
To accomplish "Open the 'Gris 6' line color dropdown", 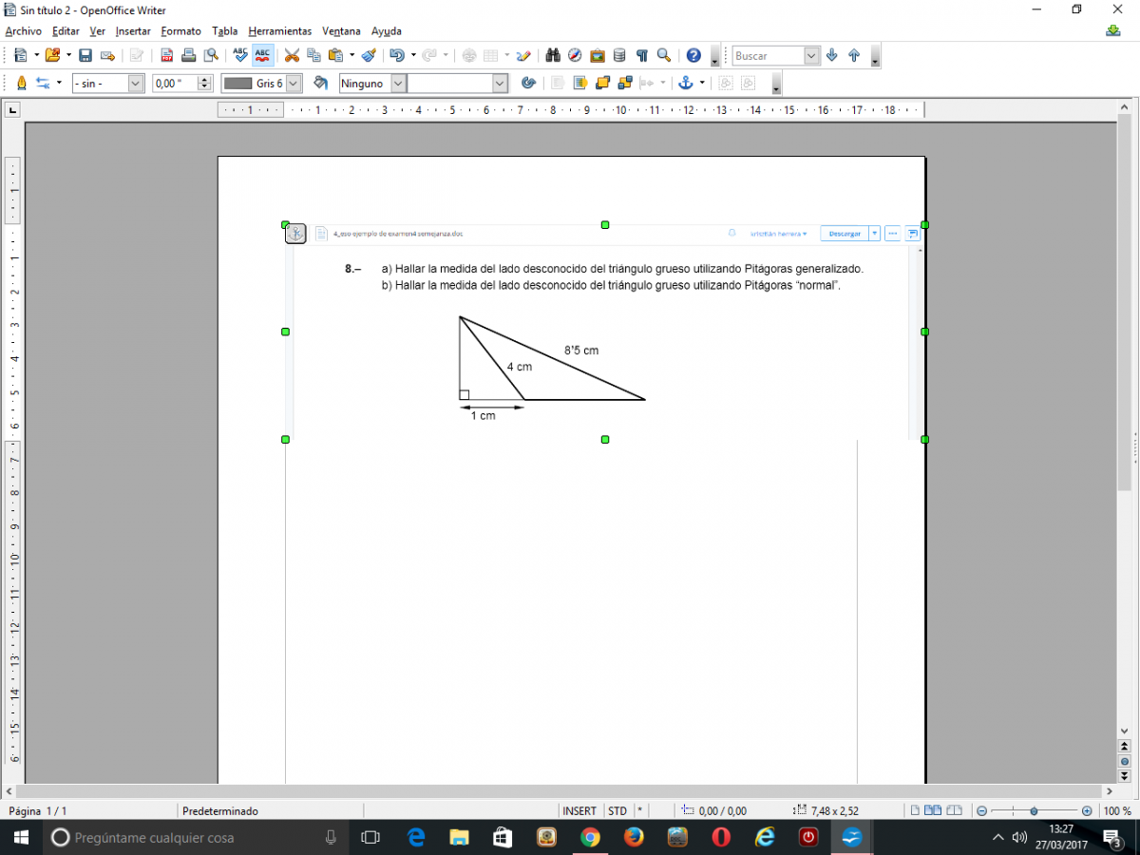I will pos(294,84).
